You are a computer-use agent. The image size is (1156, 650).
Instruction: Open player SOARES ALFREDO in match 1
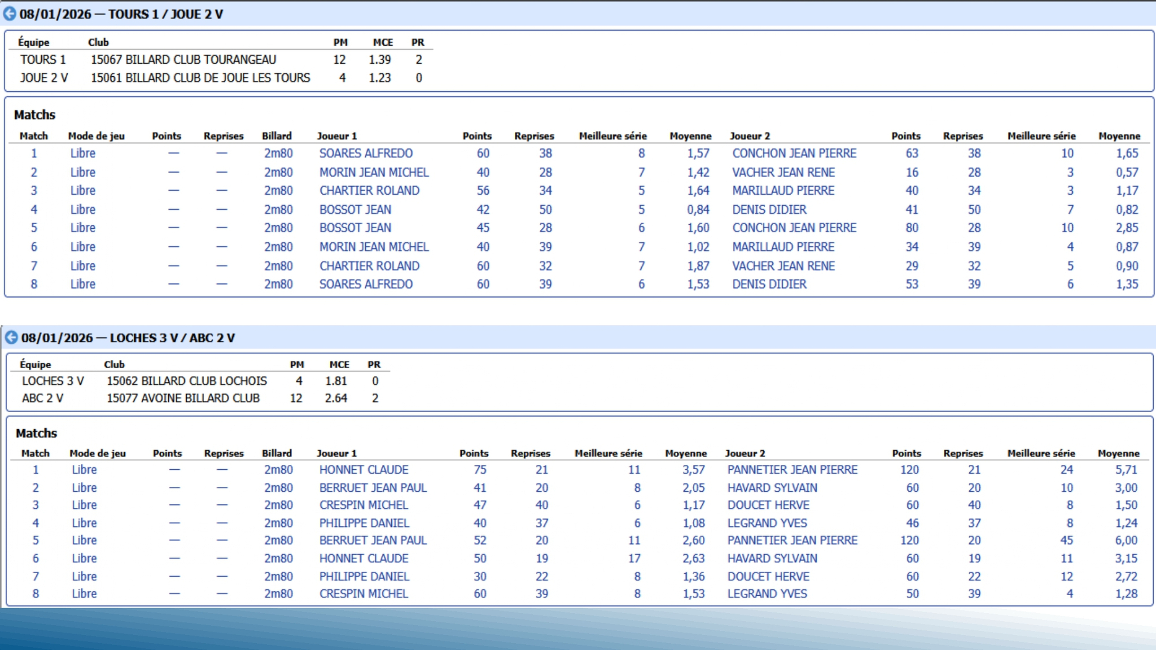366,153
